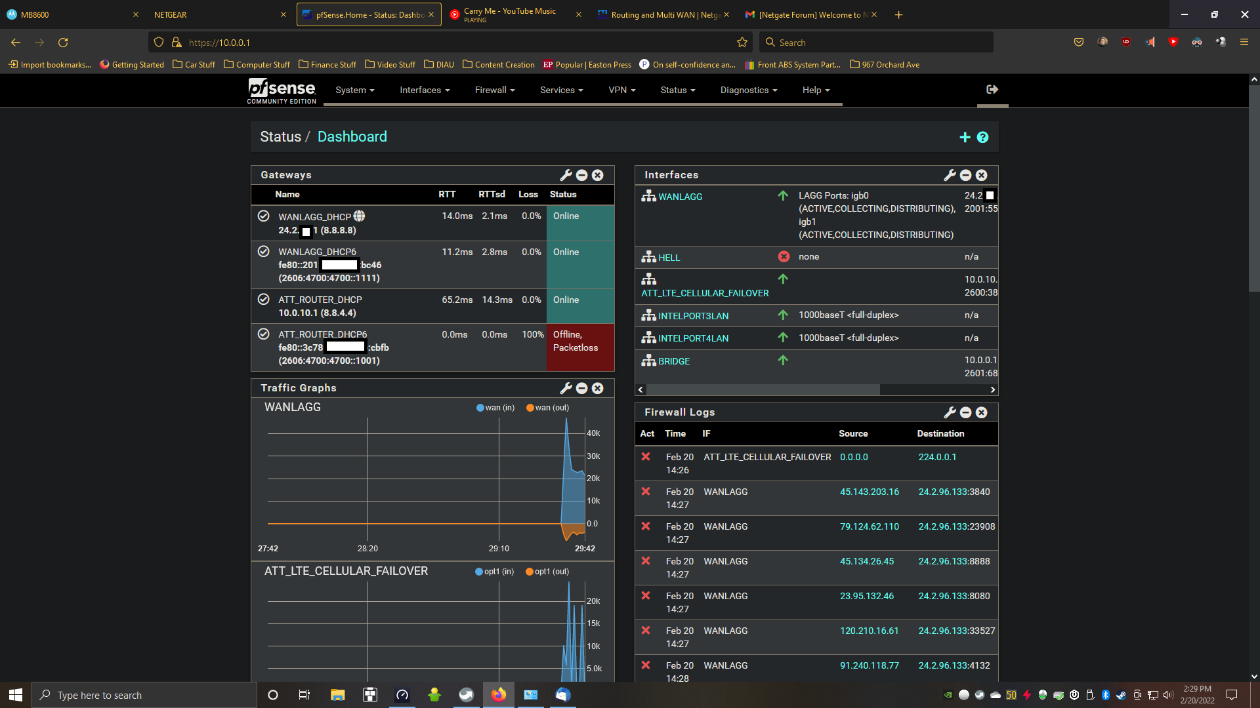Click check-circle icon for WANLAGG_DHCP gateway

(264, 216)
